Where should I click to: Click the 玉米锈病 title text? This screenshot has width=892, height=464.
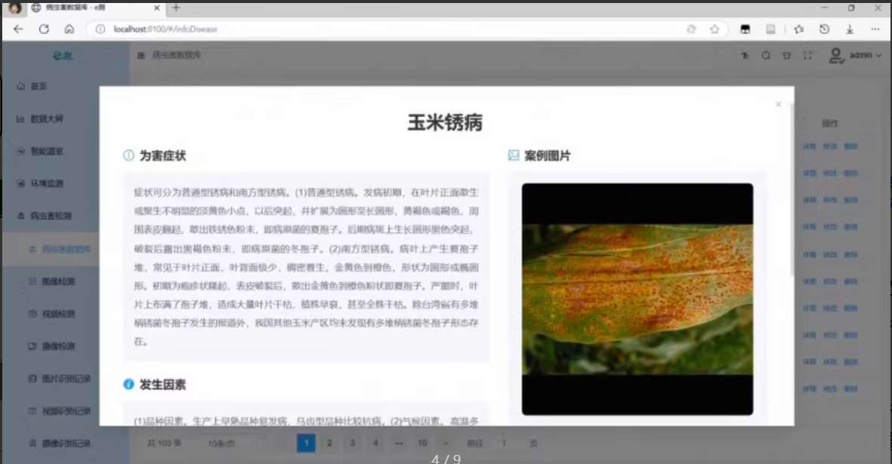[446, 122]
